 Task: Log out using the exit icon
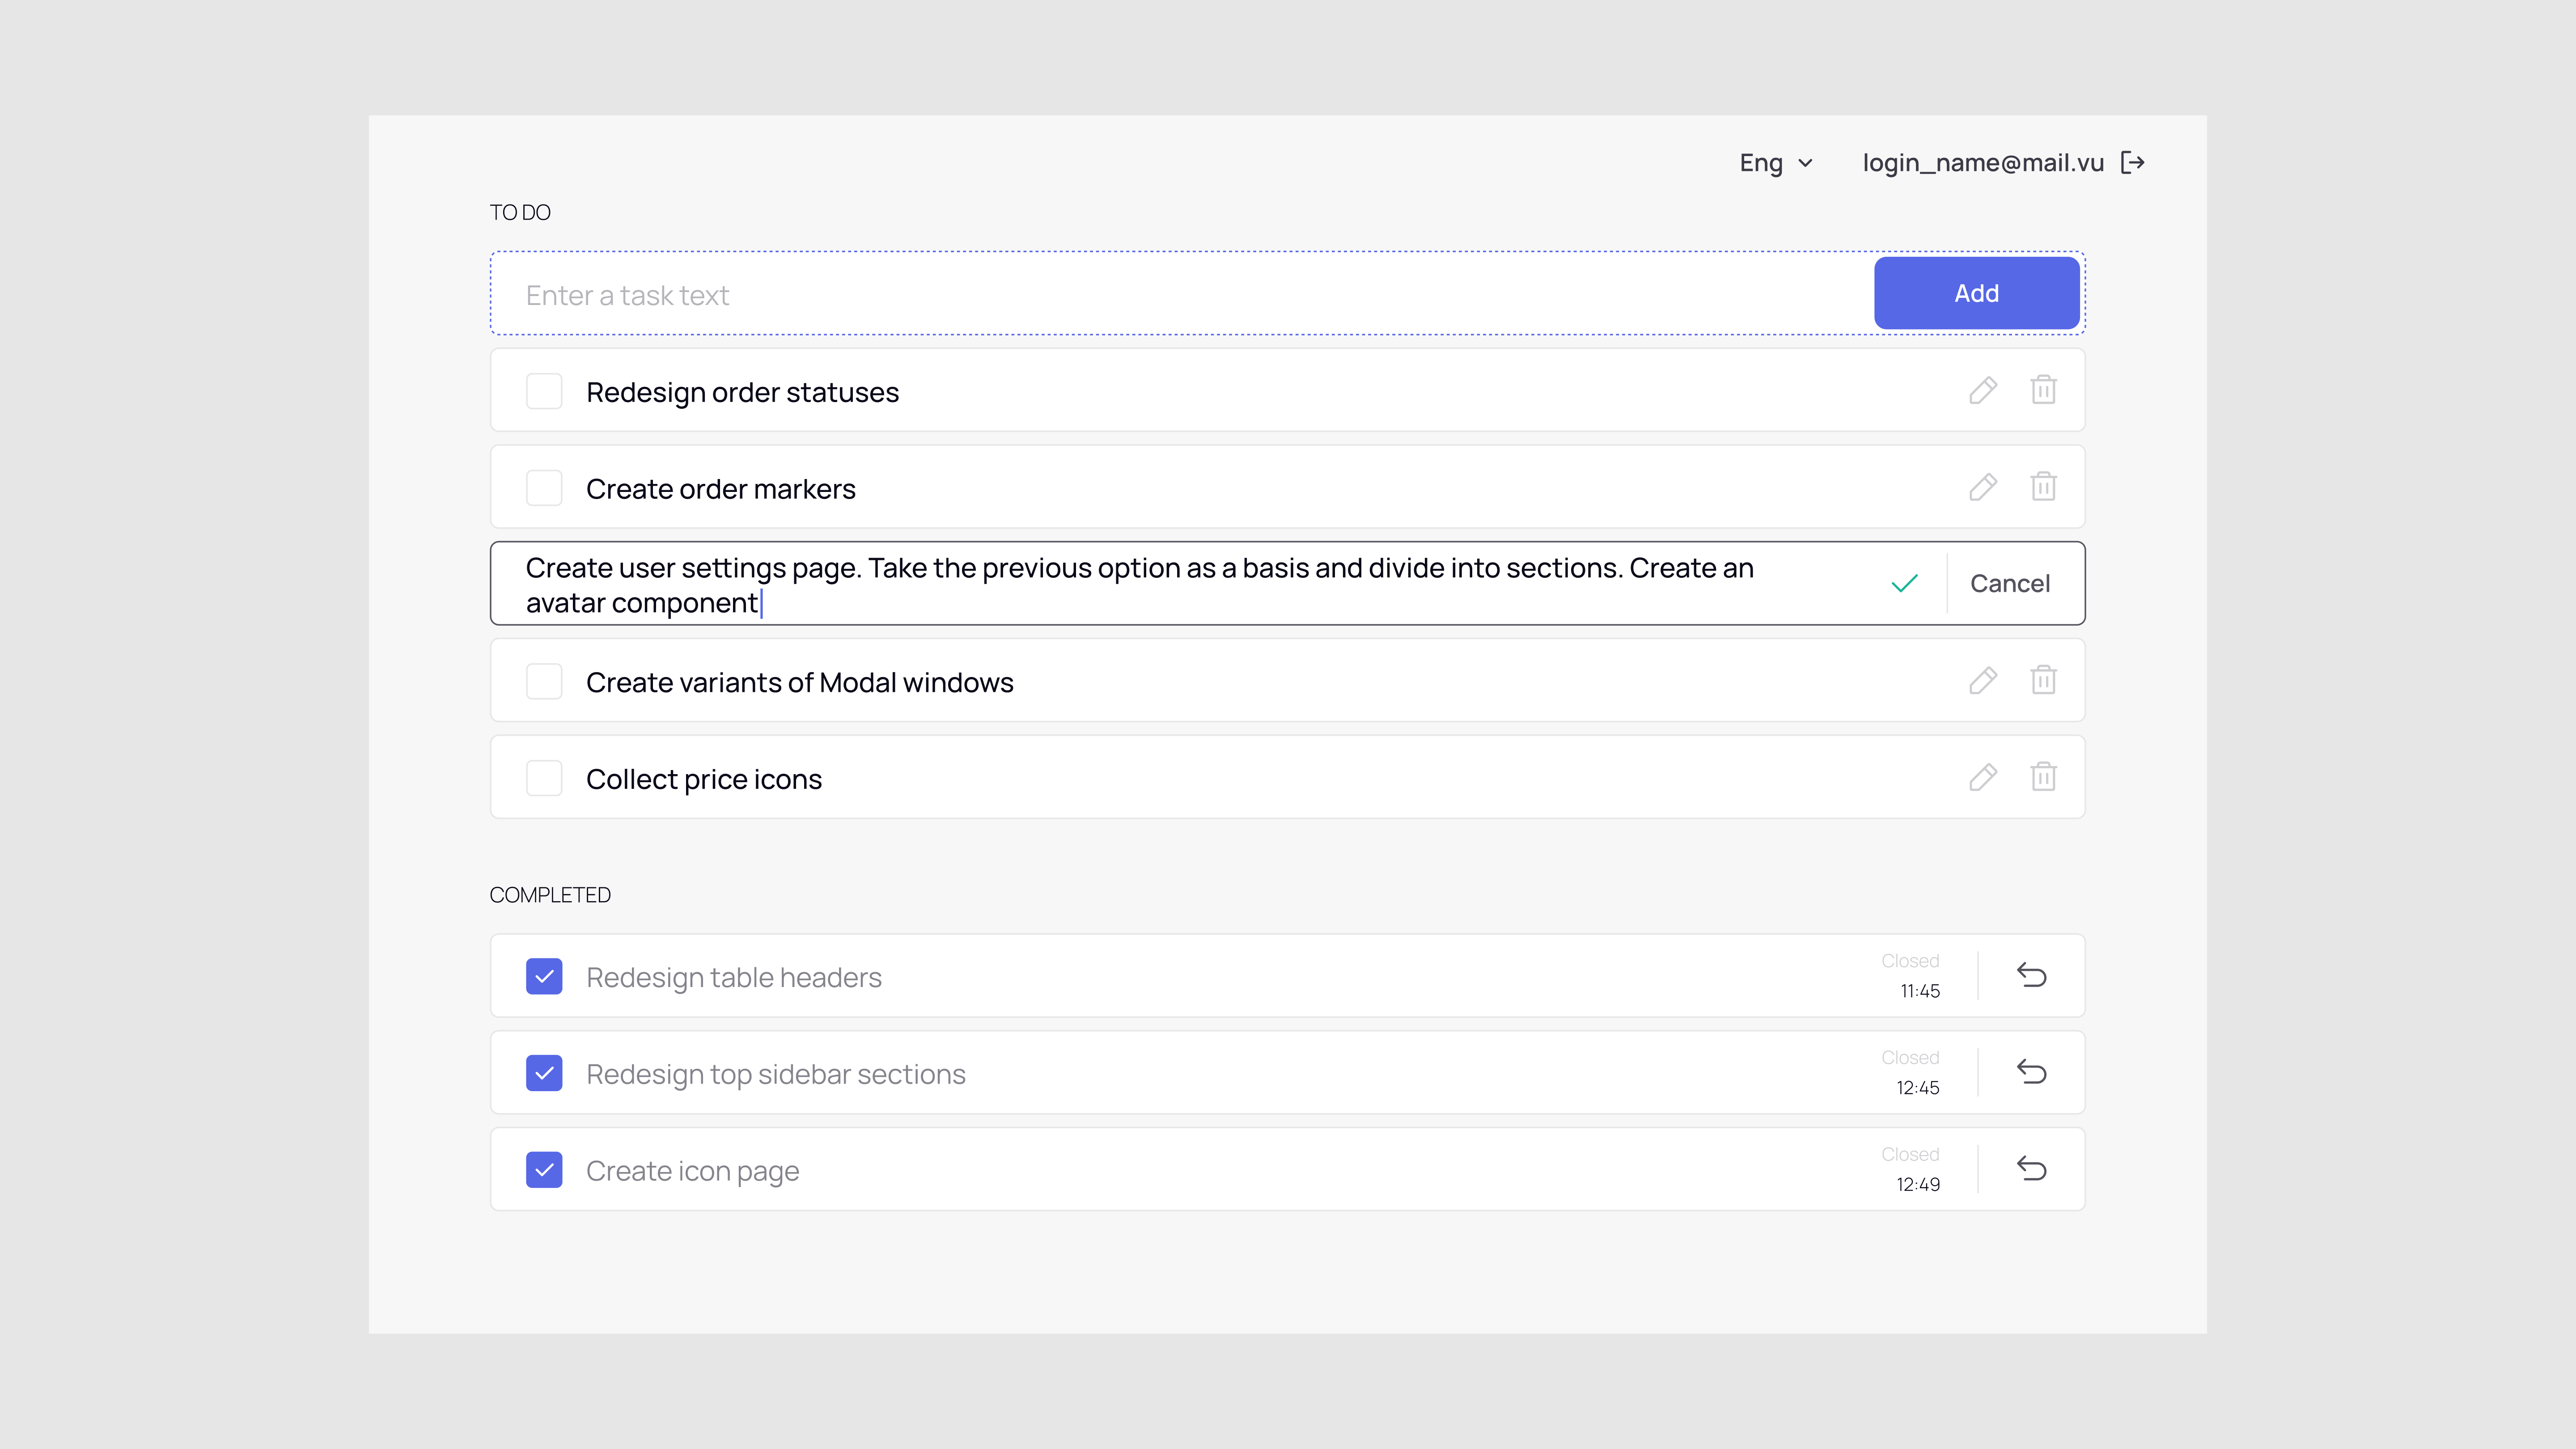pyautogui.click(x=2133, y=163)
